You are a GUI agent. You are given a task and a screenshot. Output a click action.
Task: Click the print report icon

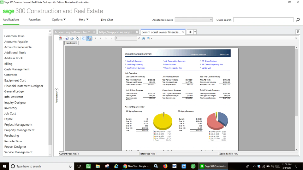point(72,38)
